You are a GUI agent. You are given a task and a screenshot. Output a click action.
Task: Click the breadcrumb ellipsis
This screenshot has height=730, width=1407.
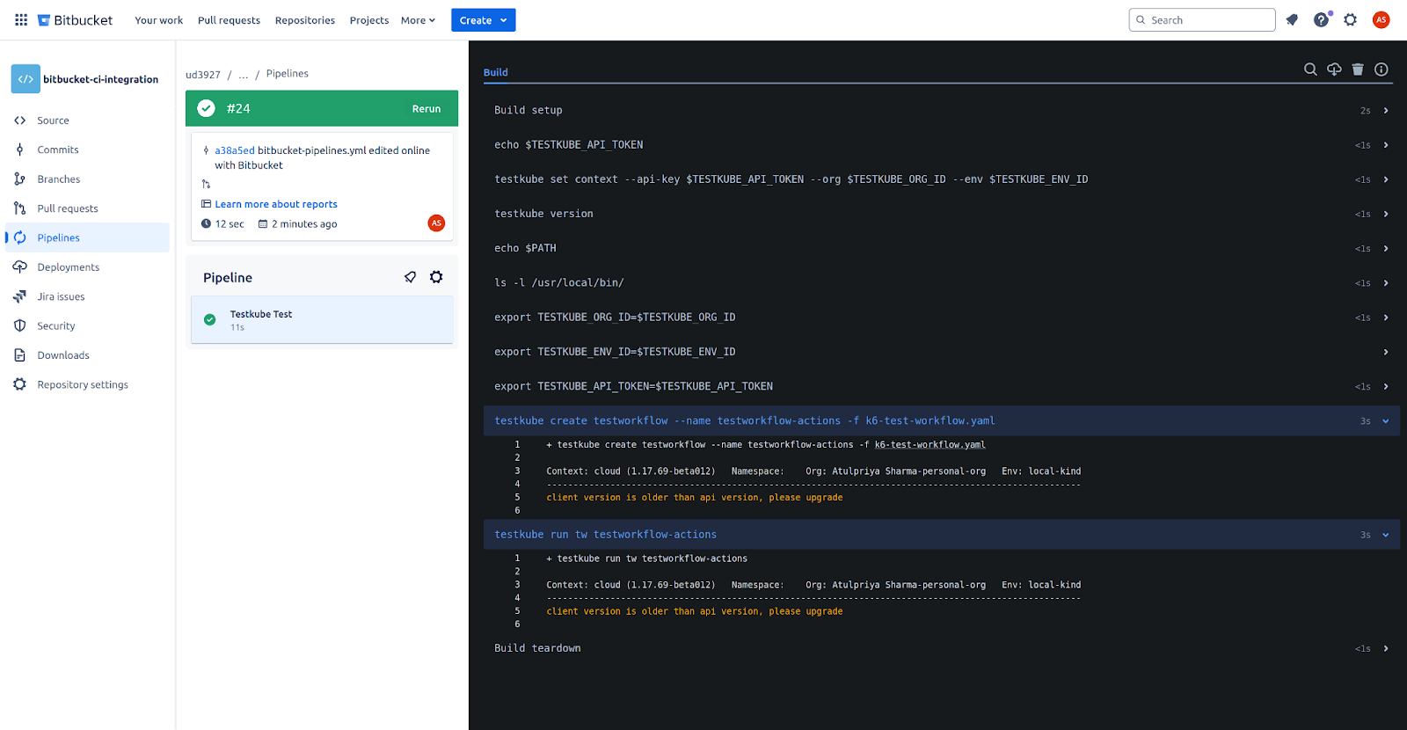pos(244,75)
